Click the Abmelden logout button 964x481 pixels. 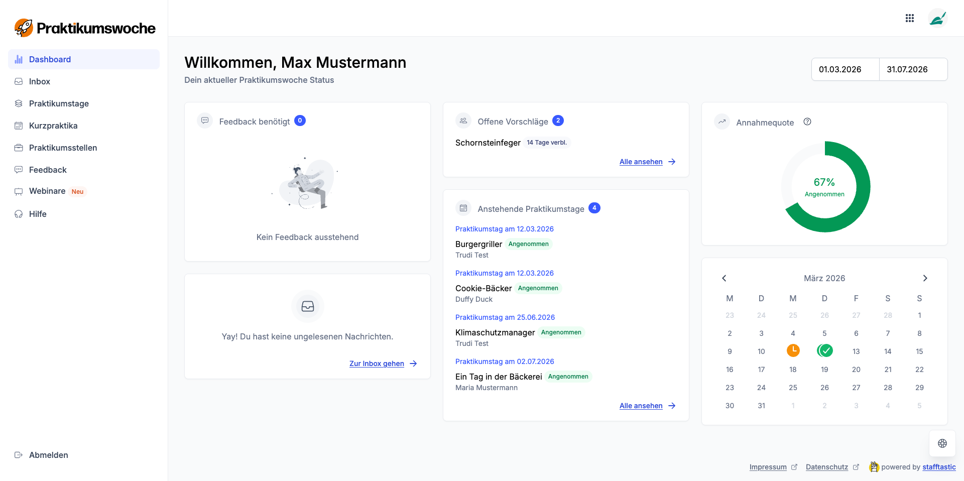pyautogui.click(x=48, y=455)
